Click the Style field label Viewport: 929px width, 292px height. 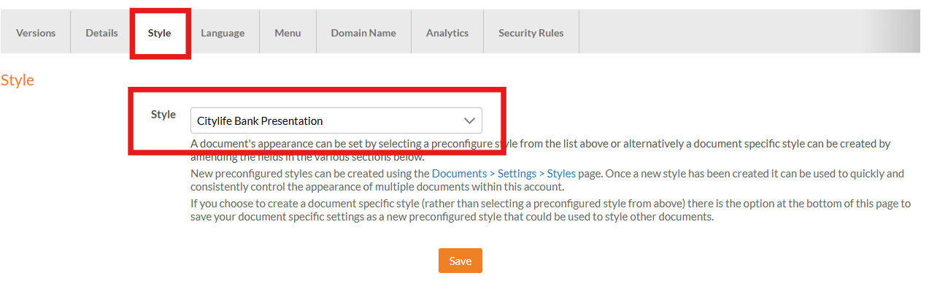click(163, 115)
